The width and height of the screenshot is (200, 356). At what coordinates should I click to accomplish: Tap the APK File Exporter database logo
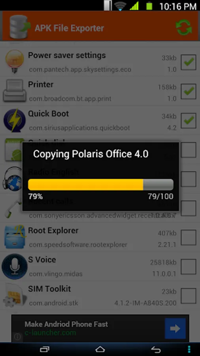pos(19,27)
